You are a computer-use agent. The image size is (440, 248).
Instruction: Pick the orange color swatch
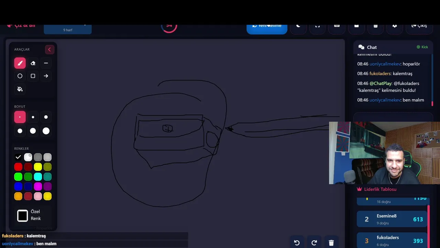pyautogui.click(x=18, y=196)
